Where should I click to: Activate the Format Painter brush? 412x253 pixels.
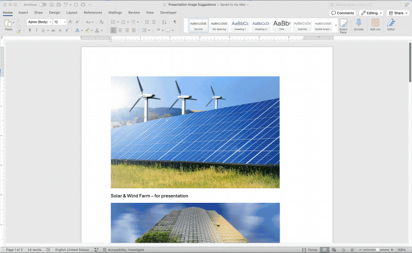pyautogui.click(x=18, y=32)
